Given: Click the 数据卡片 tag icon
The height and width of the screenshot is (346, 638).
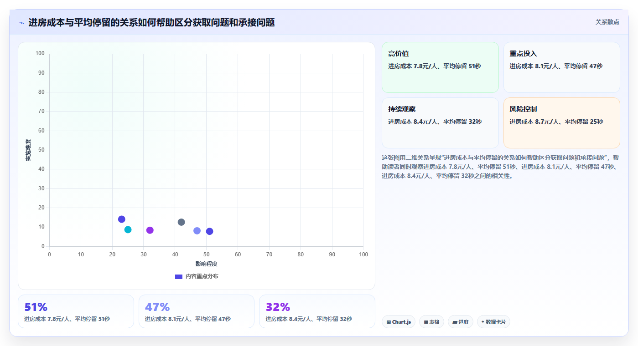Looking at the screenshot, I should [482, 322].
